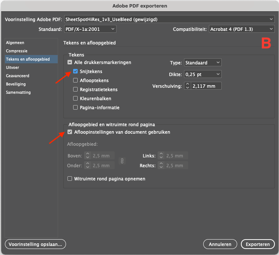Viewport: 279px width, 255px height.
Task: Toggle the Alle drukkersmarkeringen checkbox
Action: [x=70, y=63]
